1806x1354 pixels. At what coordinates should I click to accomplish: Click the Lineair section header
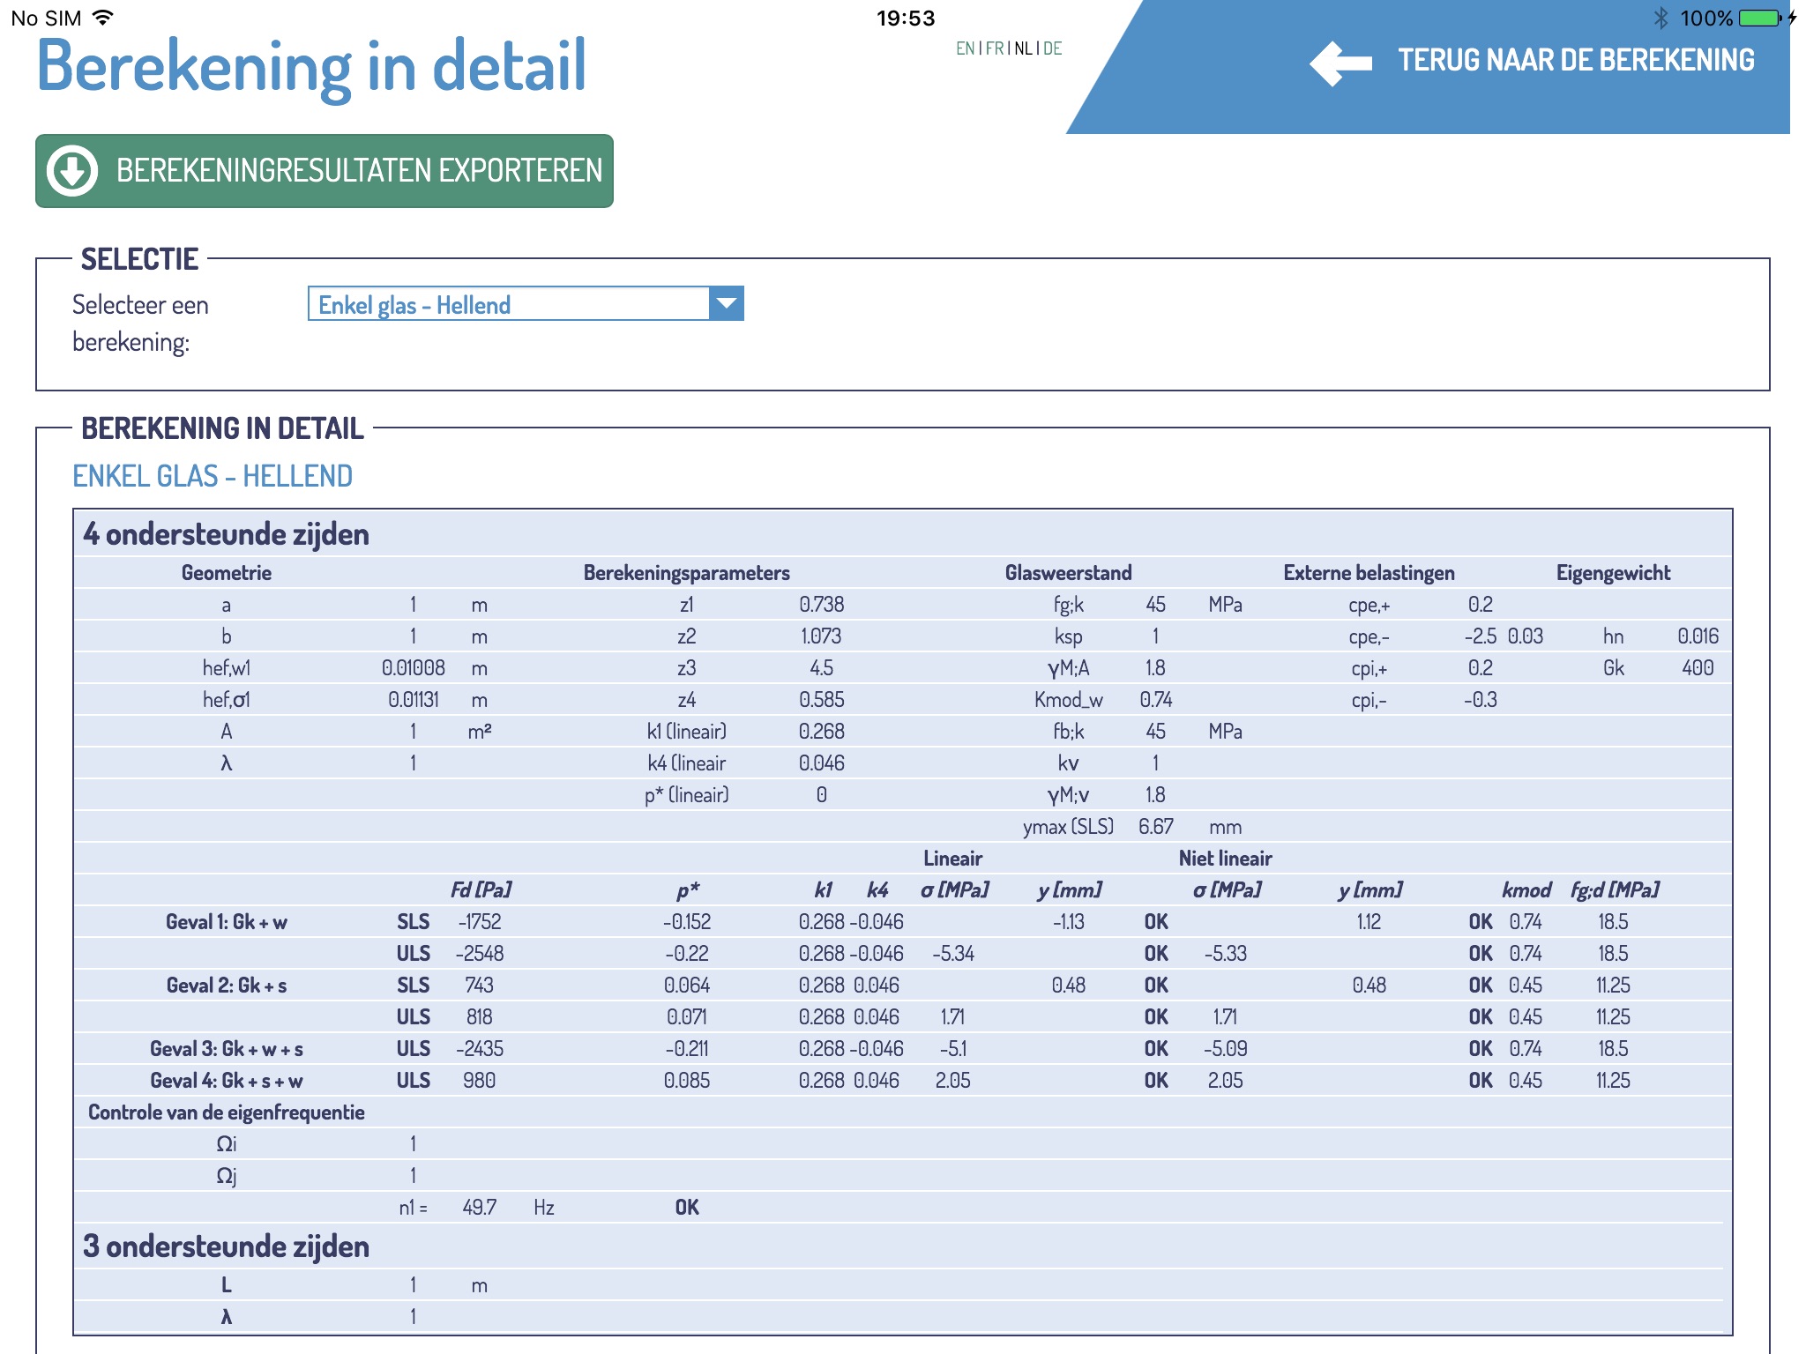pyautogui.click(x=953, y=859)
